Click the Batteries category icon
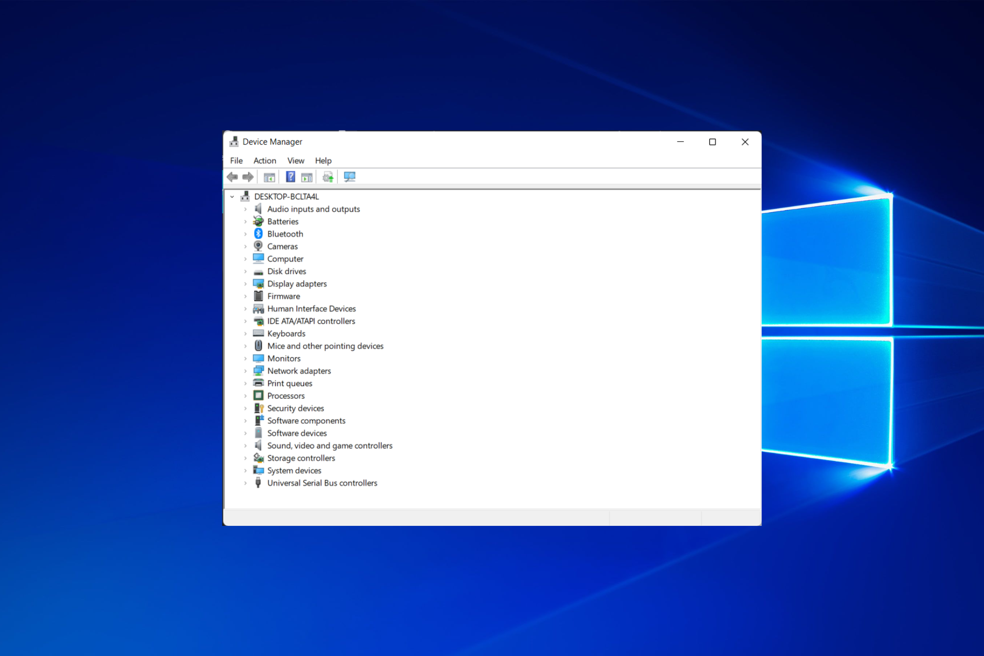The width and height of the screenshot is (984, 656). (258, 221)
